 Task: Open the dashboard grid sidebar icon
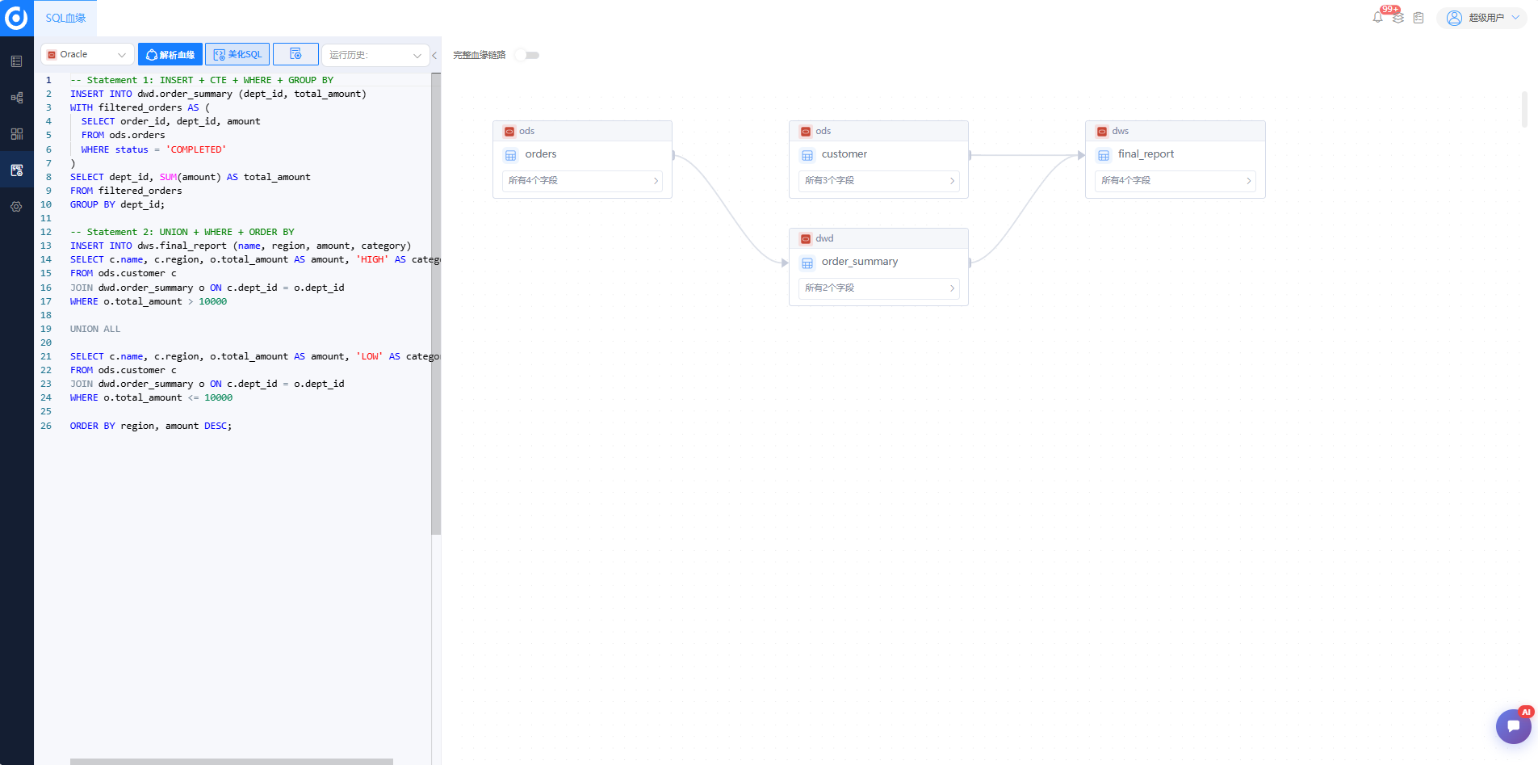click(16, 134)
